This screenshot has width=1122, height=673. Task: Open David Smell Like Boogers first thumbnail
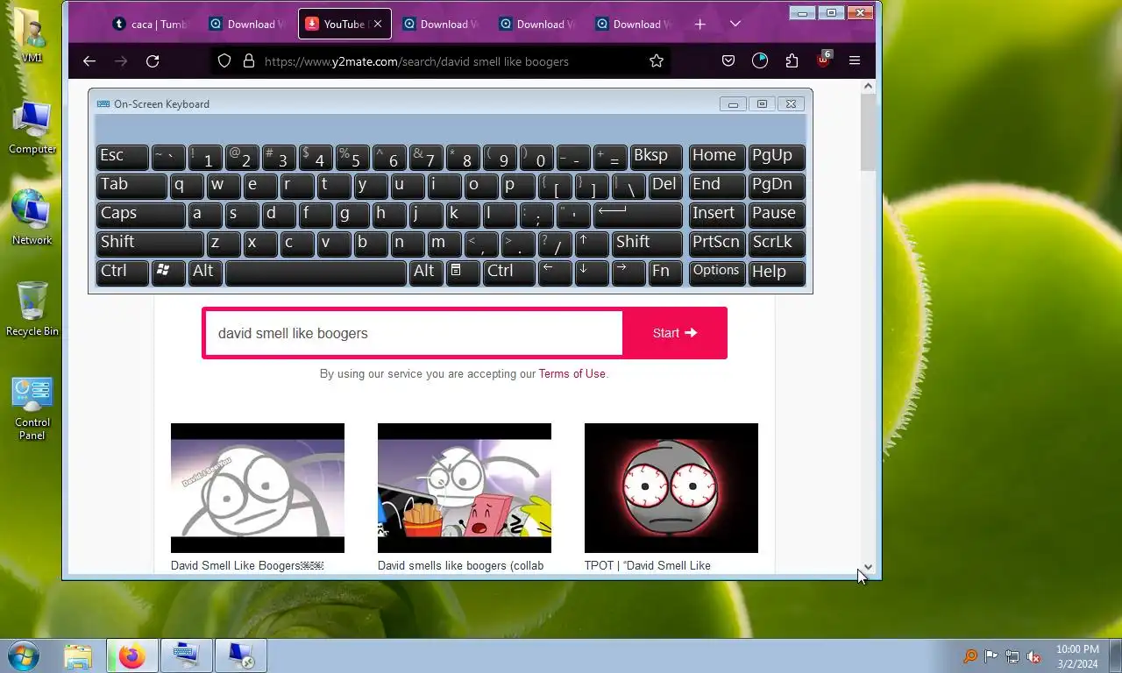(258, 488)
